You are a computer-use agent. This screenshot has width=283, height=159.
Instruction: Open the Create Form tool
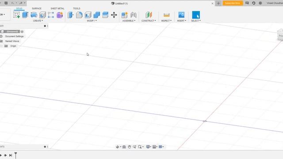point(60,15)
